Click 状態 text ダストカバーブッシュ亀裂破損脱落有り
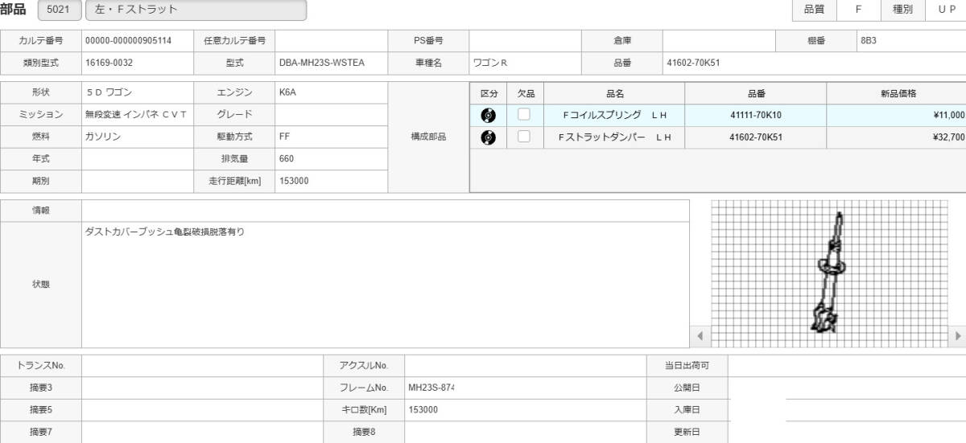966x443 pixels. coord(164,232)
